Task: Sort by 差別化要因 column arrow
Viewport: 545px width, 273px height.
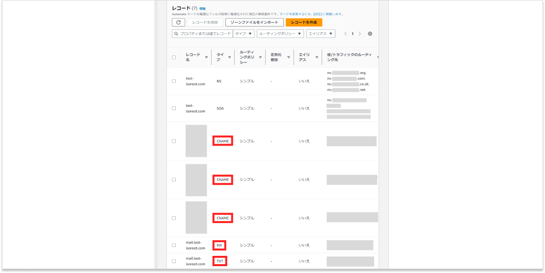Action: click(288, 57)
